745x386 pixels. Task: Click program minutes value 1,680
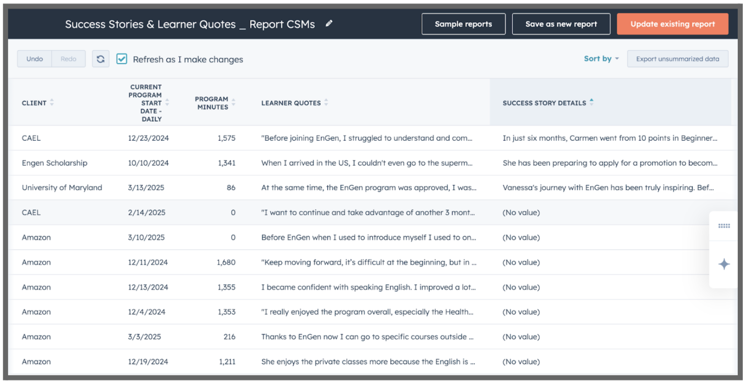coord(226,262)
